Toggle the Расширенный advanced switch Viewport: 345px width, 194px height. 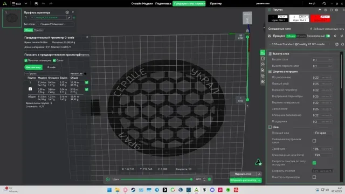(328, 36)
